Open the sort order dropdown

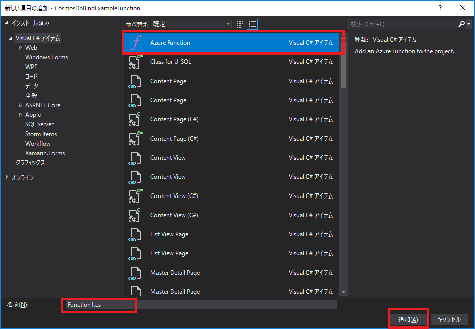coord(191,24)
